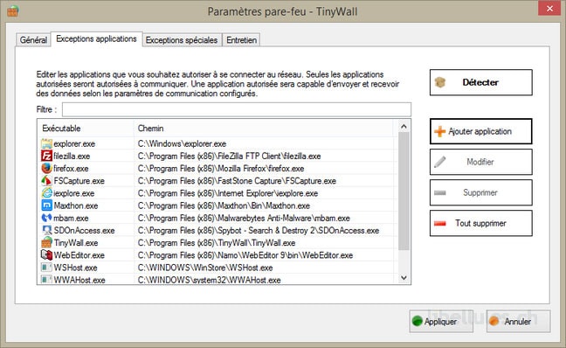Click the list scrollbar up arrow

pyautogui.click(x=404, y=127)
